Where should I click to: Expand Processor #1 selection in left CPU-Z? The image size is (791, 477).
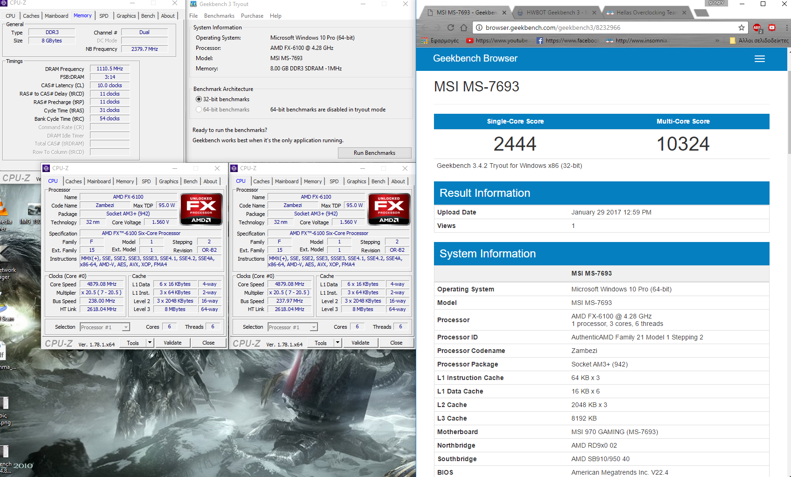(x=126, y=327)
